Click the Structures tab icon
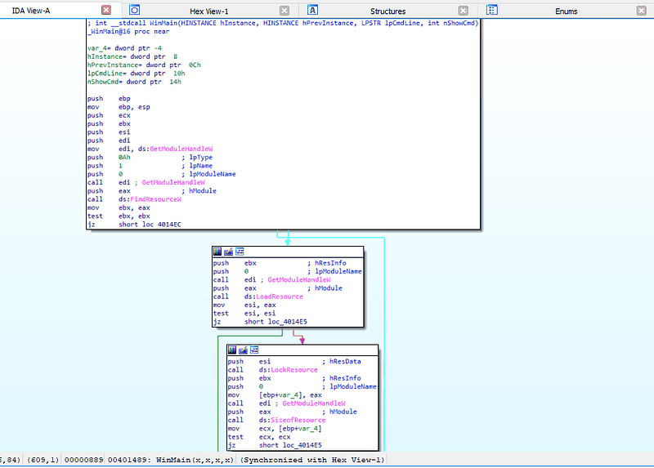 pyautogui.click(x=312, y=10)
